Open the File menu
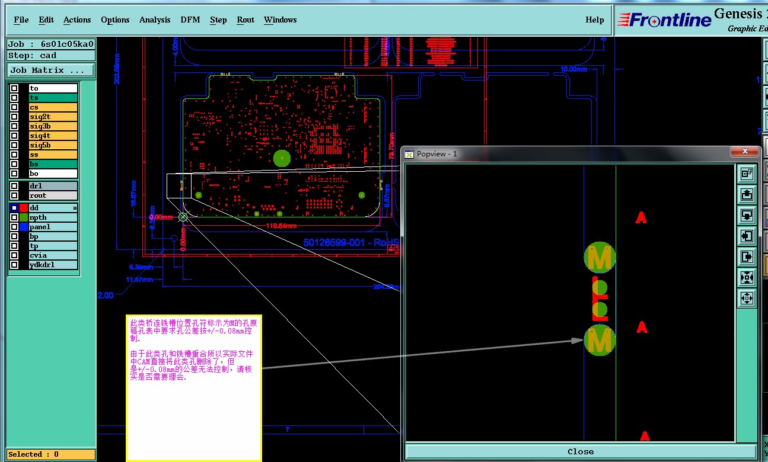The image size is (768, 462). (21, 20)
